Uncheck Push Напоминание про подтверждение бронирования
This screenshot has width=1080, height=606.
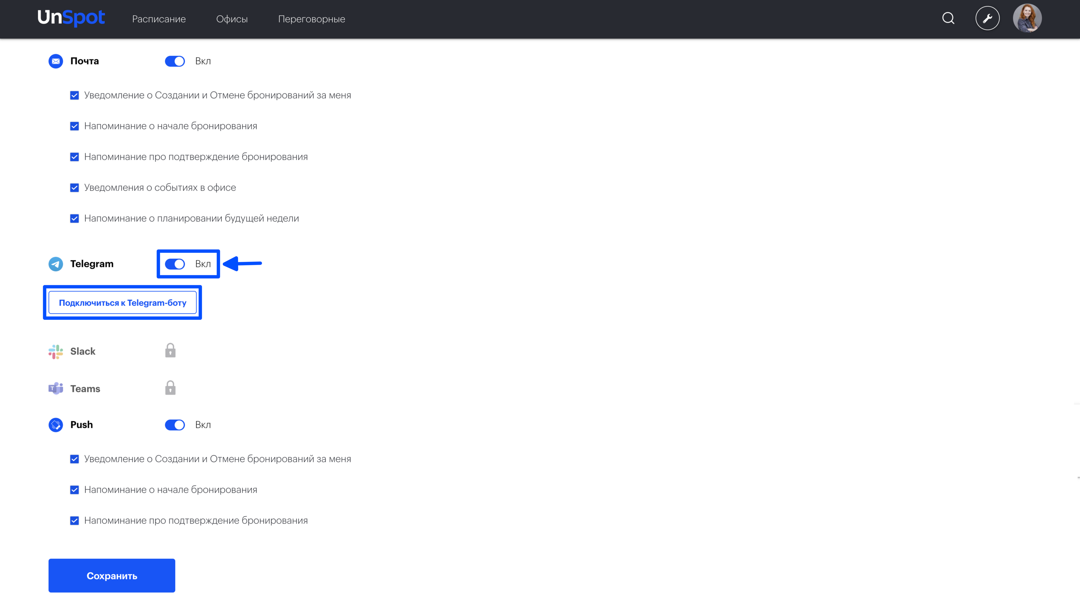[x=74, y=521]
